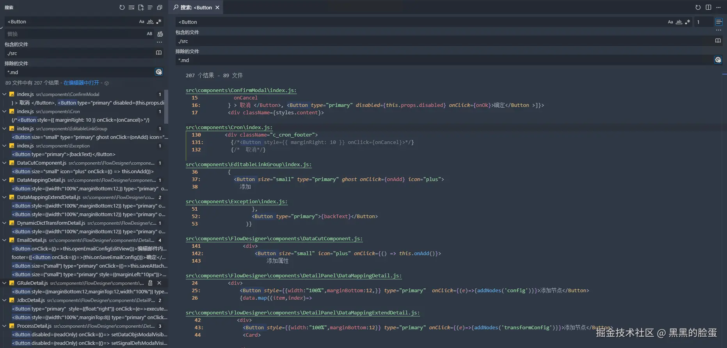Open a new search editor from sidebar
The image size is (727, 348).
(140, 7)
